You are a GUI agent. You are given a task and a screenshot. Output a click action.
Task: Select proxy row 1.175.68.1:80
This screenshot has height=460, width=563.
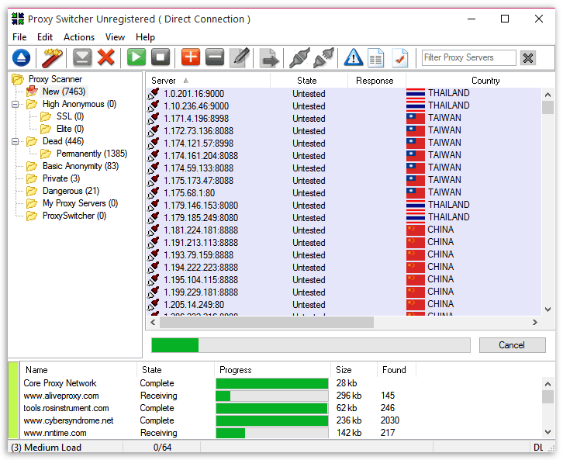tap(190, 193)
